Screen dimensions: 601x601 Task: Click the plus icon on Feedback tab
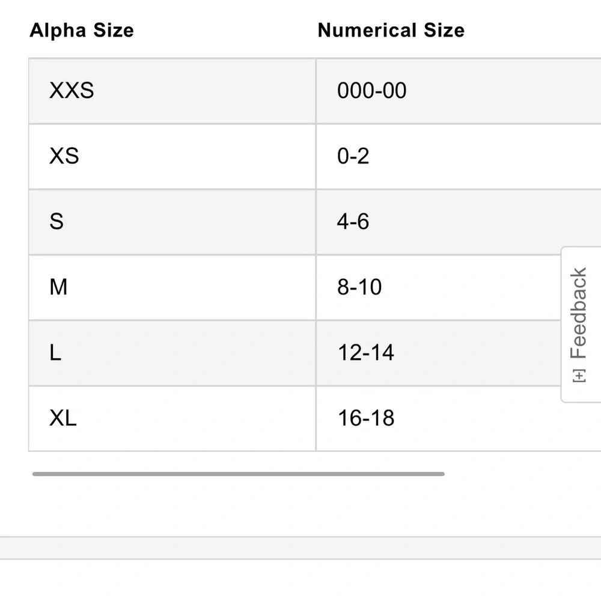click(x=579, y=376)
